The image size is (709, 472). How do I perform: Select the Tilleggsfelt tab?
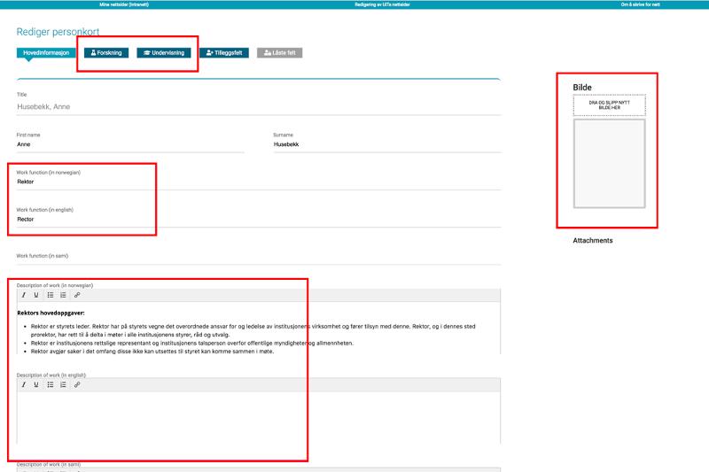coord(223,53)
